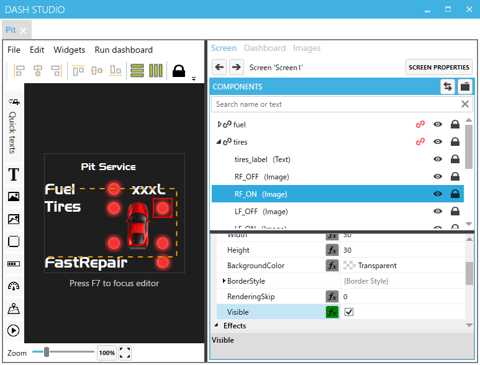
Task: Select the track map widget tool
Action: tap(14, 309)
